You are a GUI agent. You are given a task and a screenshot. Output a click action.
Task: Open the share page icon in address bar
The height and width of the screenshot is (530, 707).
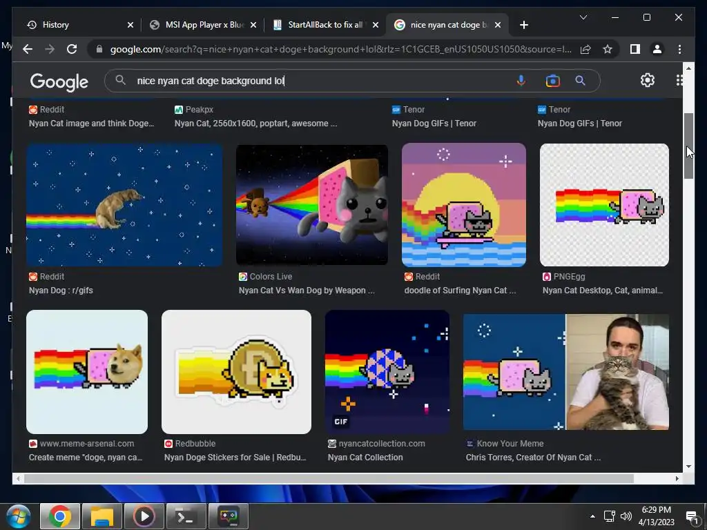pos(585,49)
